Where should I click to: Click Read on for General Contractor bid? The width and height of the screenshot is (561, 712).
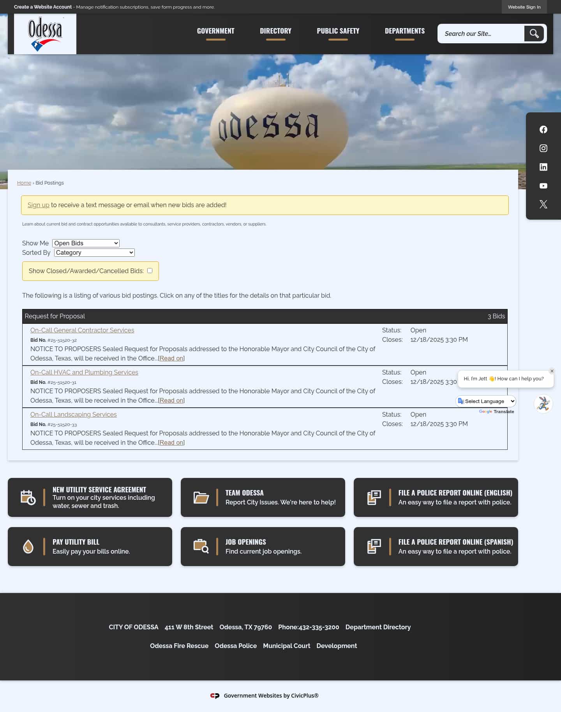pos(171,358)
